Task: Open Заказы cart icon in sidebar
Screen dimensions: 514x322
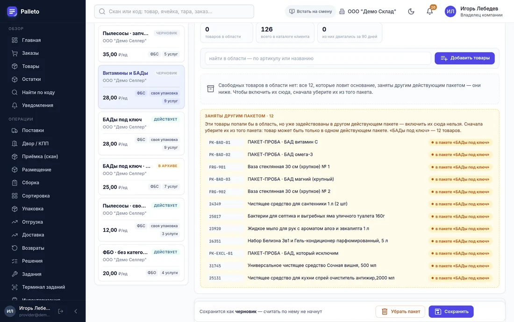Action: 14,53
